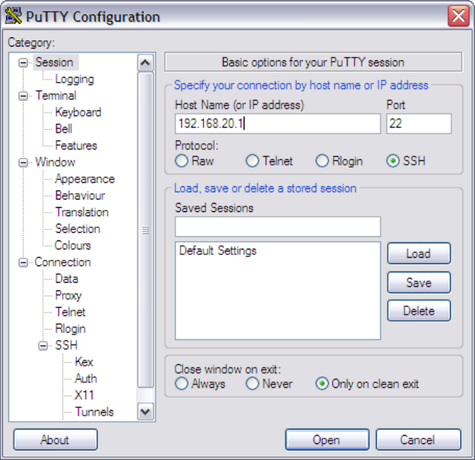Viewport: 475px width, 460px height.
Task: Select the Telnet protocol radio button
Action: 252,161
